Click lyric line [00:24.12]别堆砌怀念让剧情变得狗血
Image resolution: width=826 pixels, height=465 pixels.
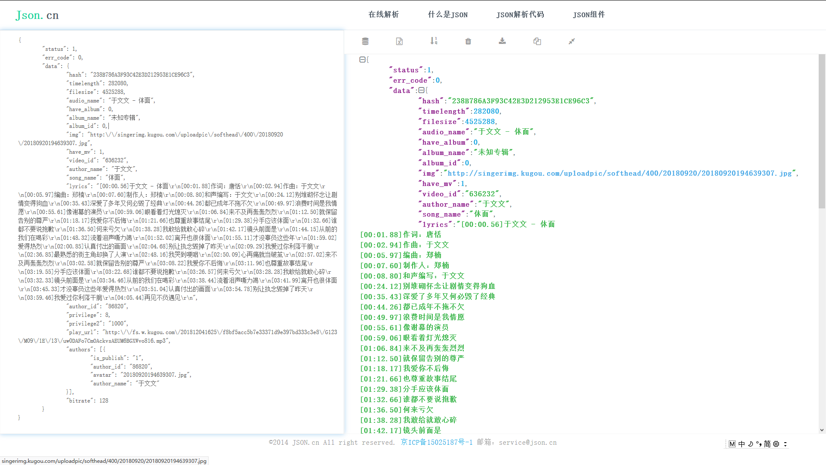tap(428, 286)
